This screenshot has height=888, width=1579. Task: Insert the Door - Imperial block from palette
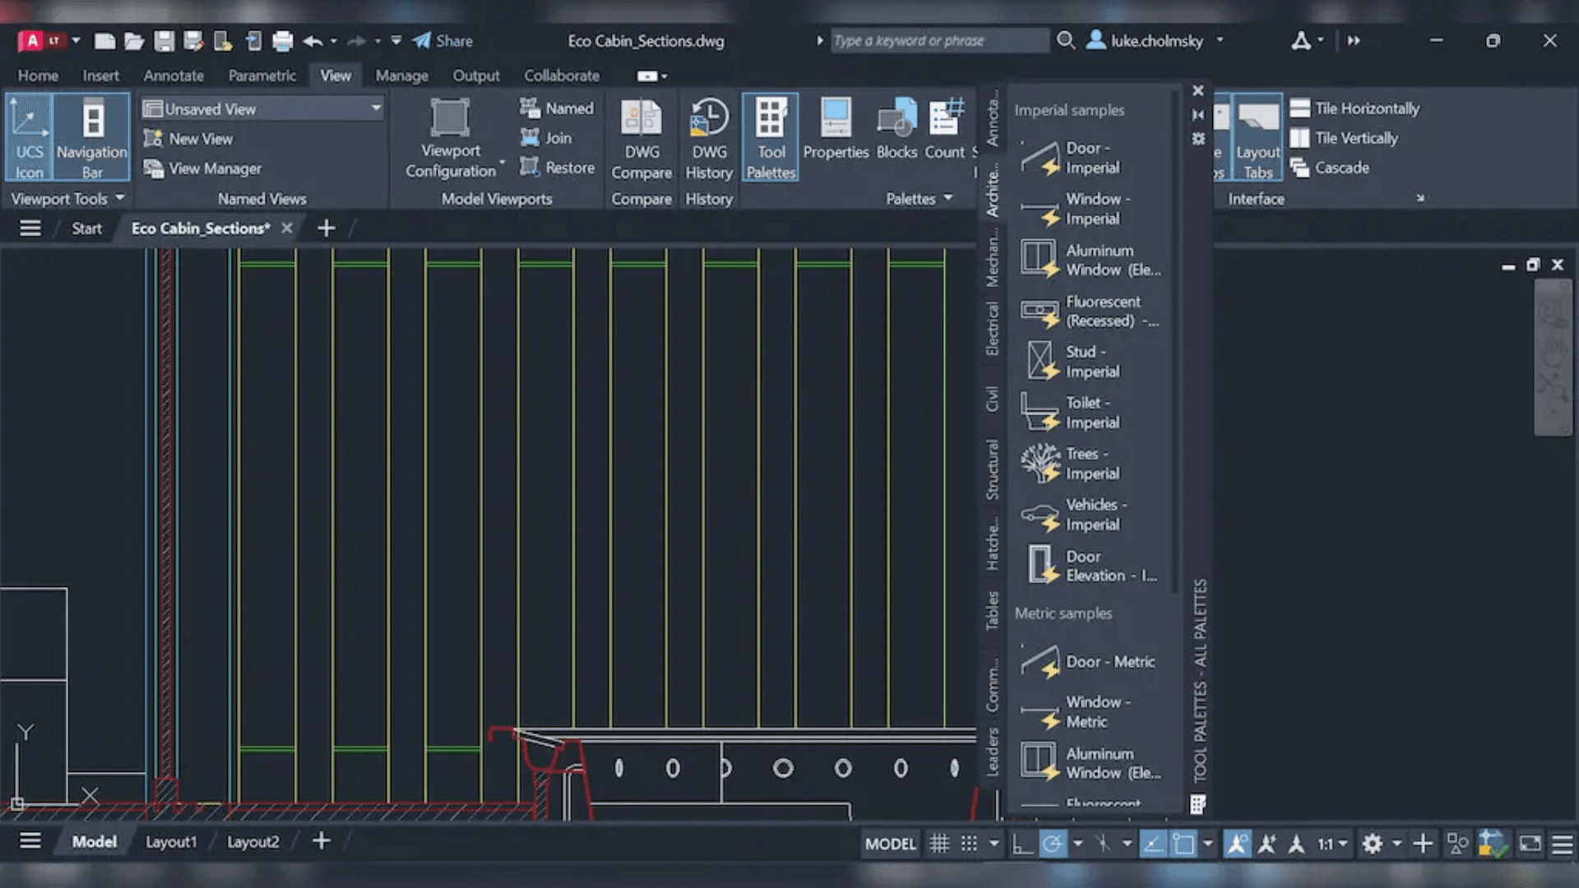tap(1086, 157)
